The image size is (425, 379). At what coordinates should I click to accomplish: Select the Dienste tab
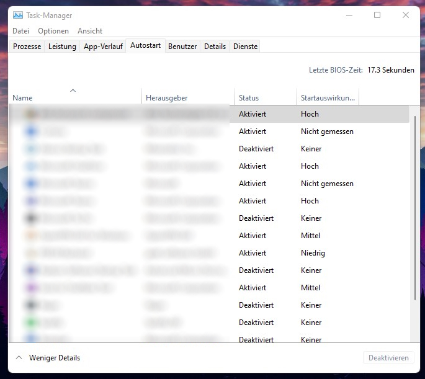pos(245,47)
